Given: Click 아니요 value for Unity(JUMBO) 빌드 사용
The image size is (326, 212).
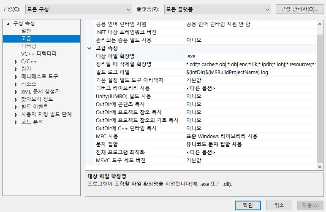Looking at the screenshot, I should point(250,96).
